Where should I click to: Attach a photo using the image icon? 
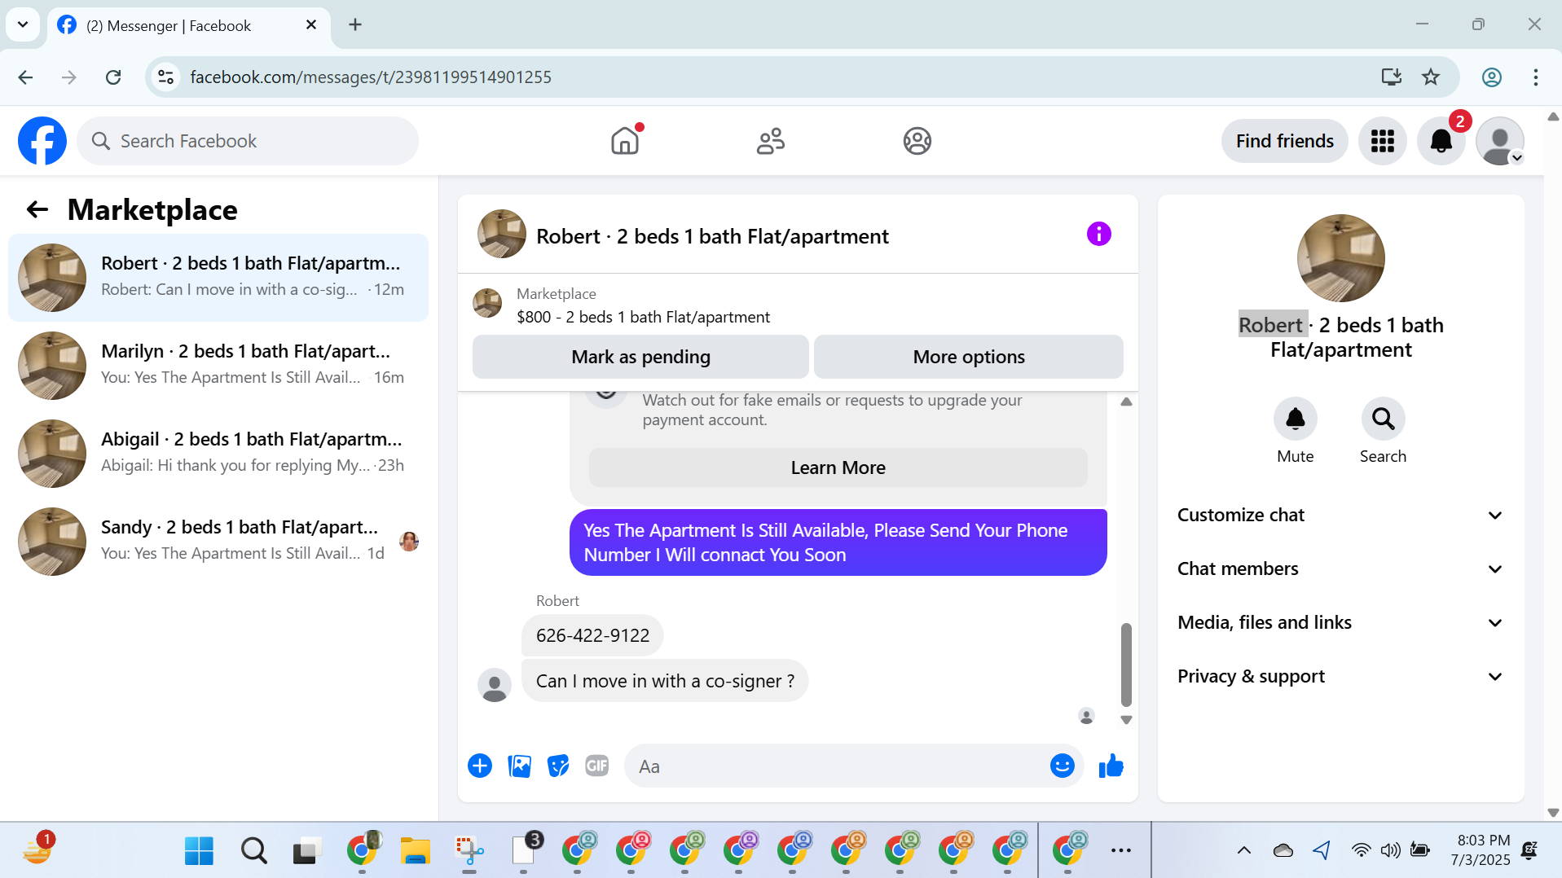pyautogui.click(x=519, y=766)
